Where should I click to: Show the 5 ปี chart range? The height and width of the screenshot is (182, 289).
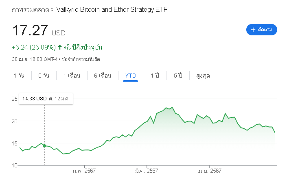pyautogui.click(x=177, y=76)
